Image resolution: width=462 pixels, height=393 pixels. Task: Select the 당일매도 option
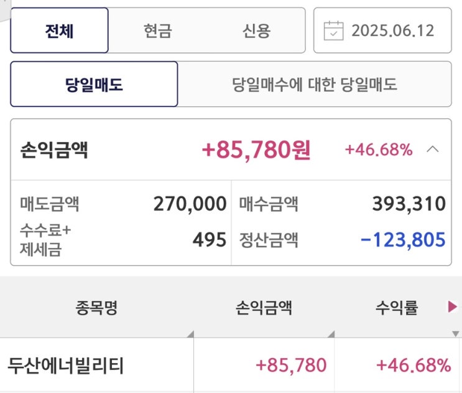94,84
